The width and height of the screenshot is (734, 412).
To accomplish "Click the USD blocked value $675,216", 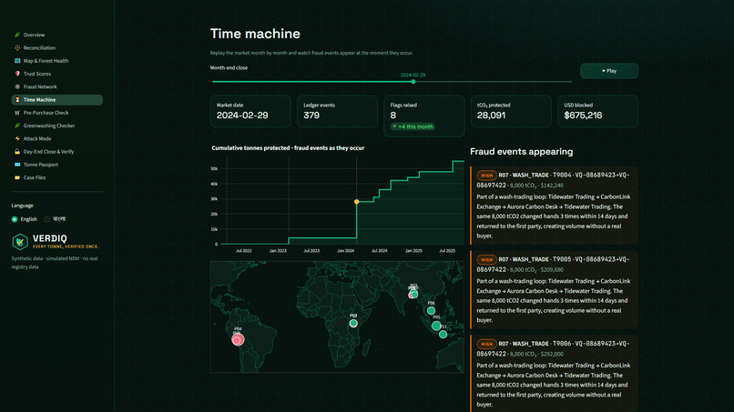I will (583, 116).
